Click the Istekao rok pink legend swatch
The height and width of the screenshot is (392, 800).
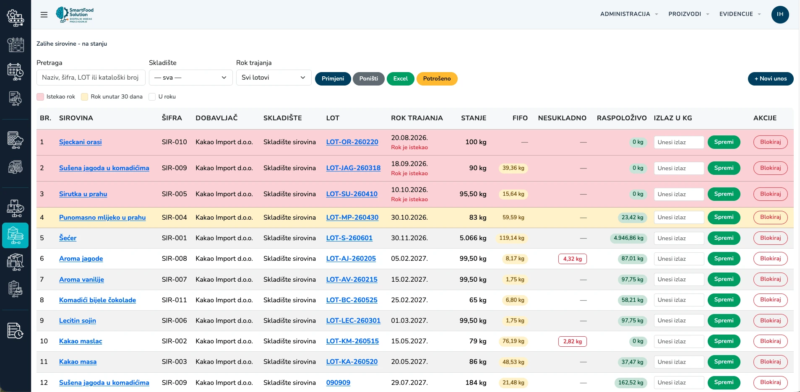[x=40, y=97]
